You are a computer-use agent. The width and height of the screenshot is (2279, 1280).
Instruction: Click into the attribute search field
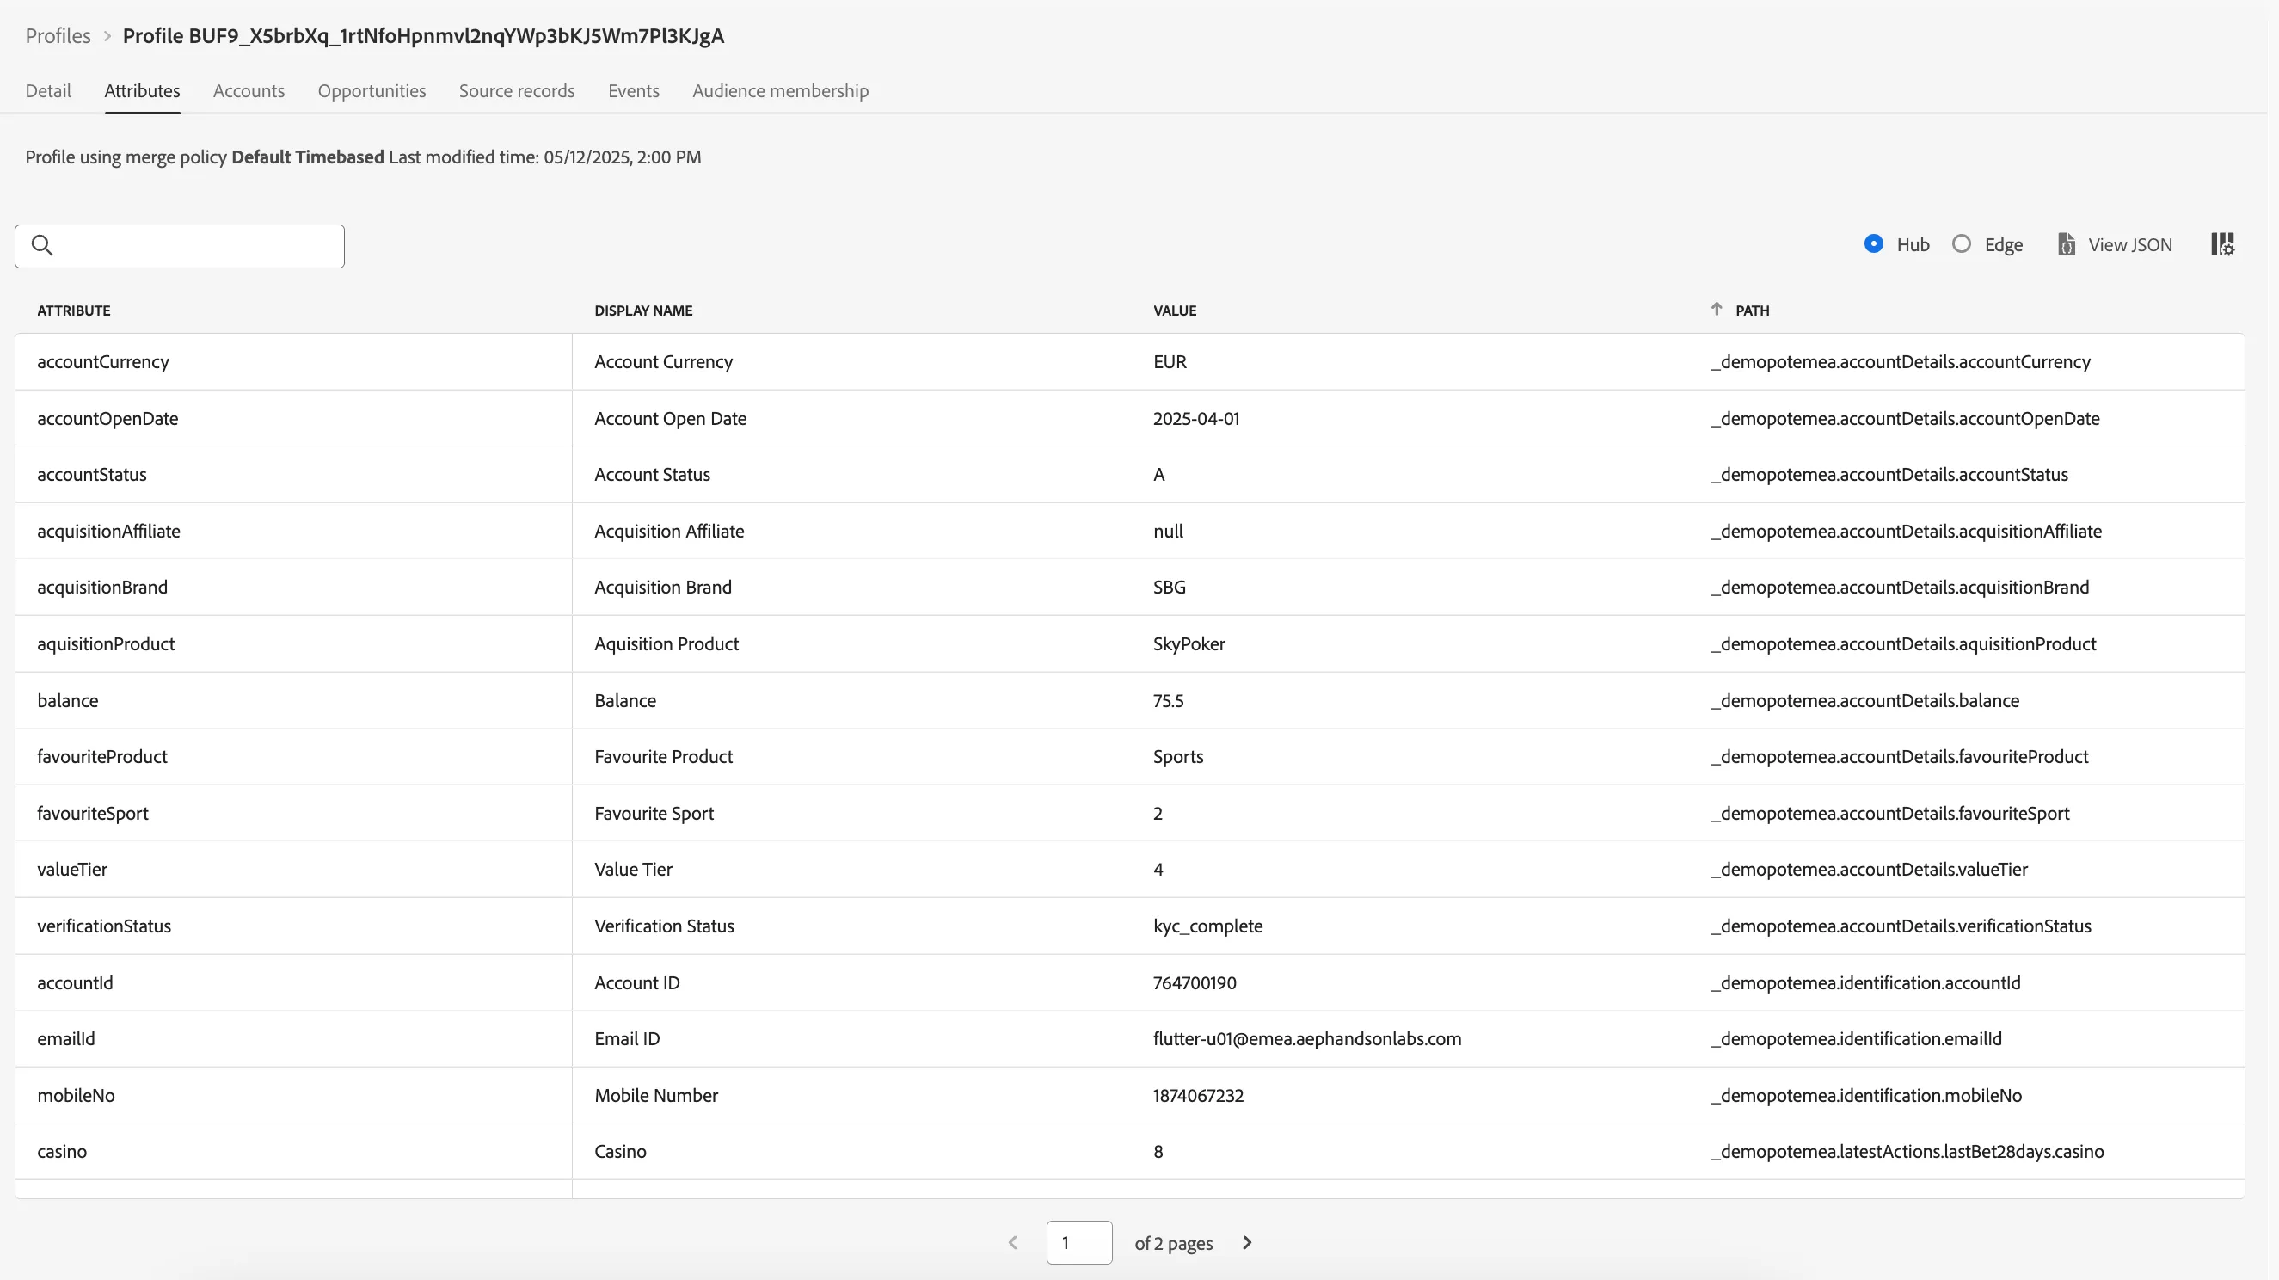click(180, 246)
